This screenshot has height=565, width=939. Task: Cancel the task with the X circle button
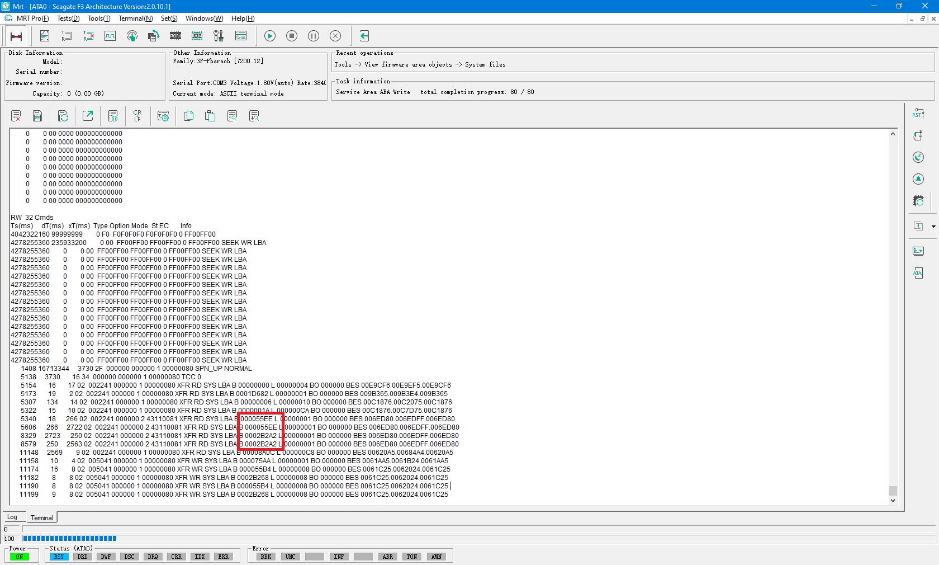coord(335,36)
